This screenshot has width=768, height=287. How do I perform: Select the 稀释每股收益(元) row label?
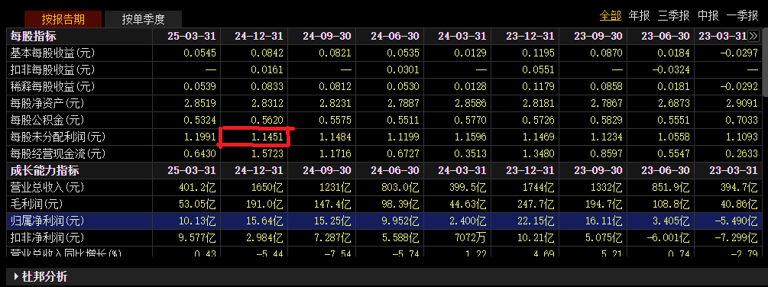(x=53, y=87)
